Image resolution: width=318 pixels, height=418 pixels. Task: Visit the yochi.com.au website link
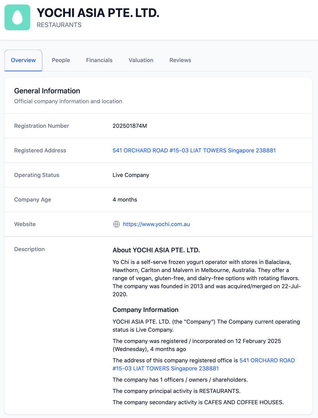tap(156, 224)
